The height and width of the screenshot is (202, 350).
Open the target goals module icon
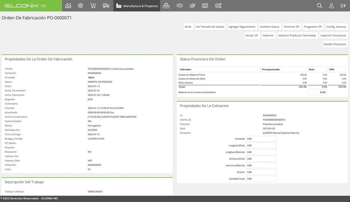(x=80, y=6)
